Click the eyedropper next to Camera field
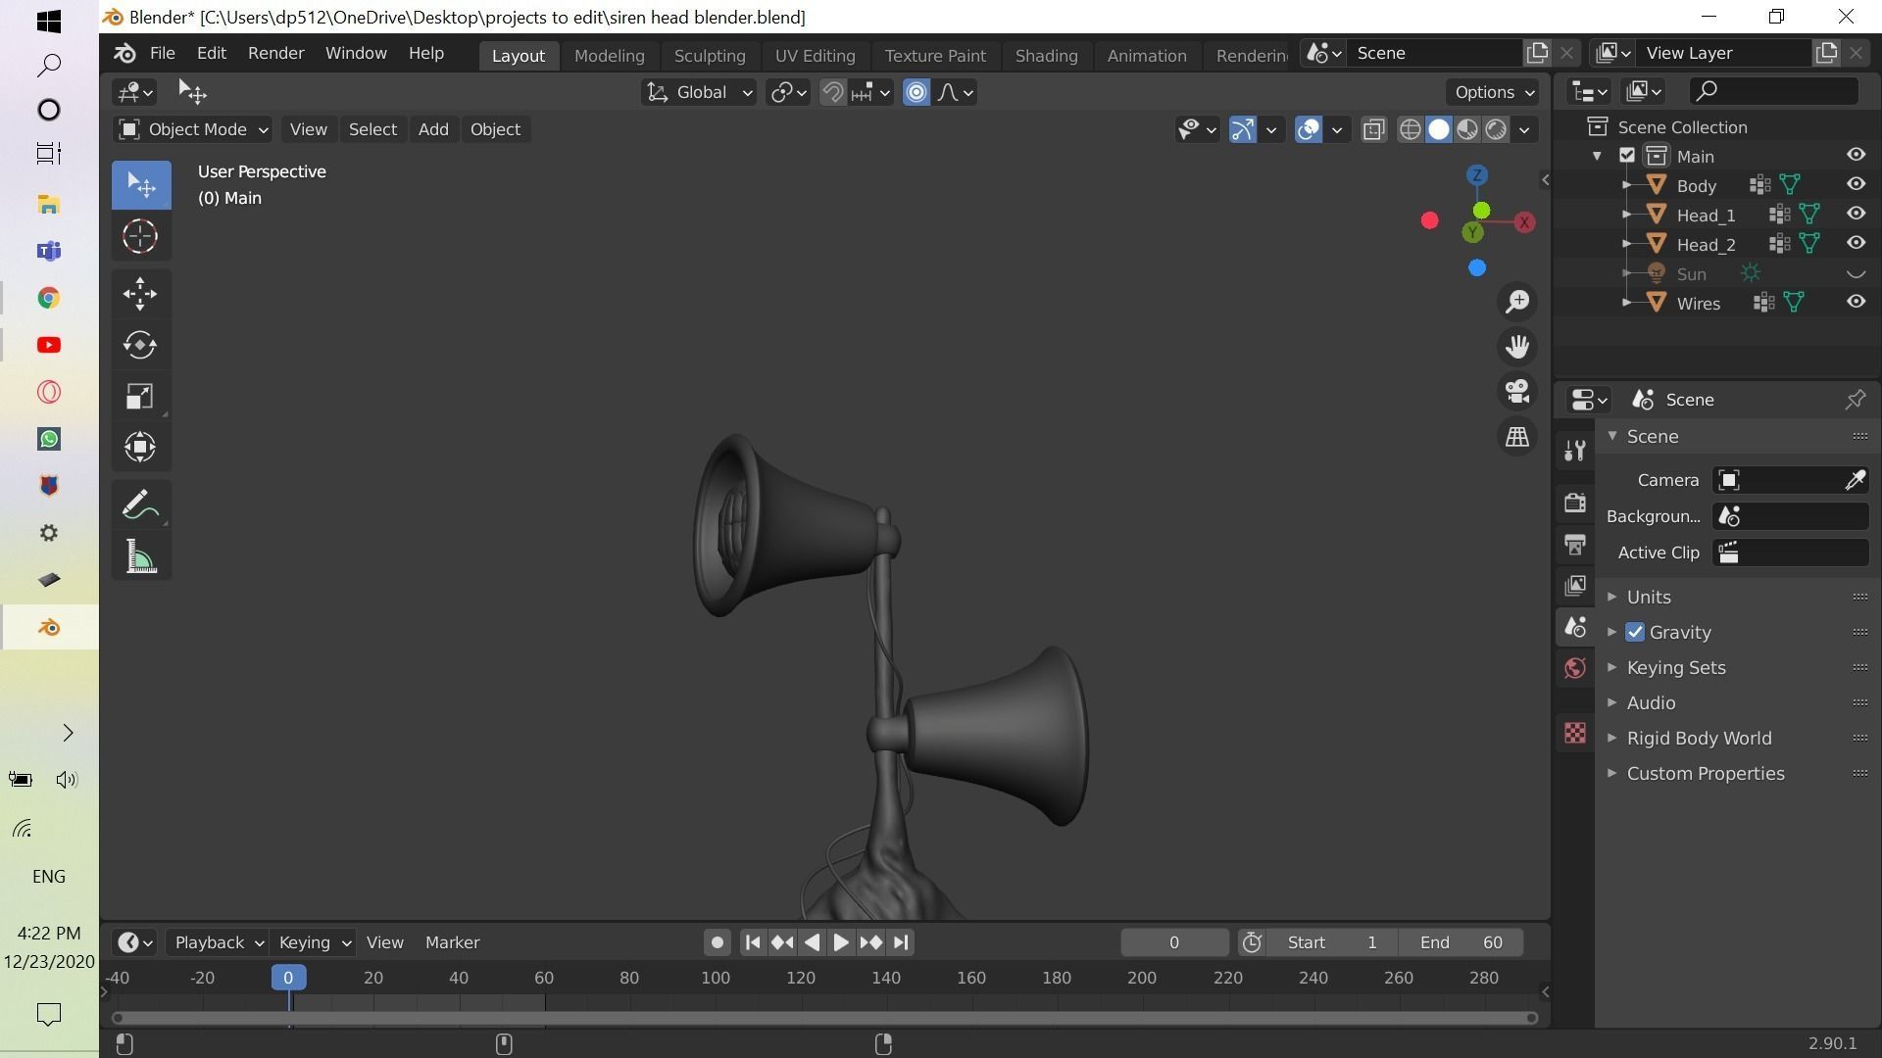 tap(1855, 480)
